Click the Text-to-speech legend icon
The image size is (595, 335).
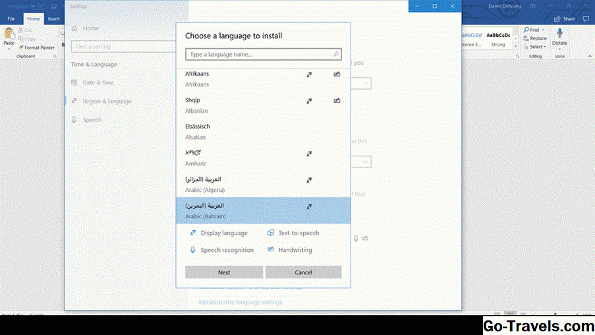pyautogui.click(x=271, y=233)
